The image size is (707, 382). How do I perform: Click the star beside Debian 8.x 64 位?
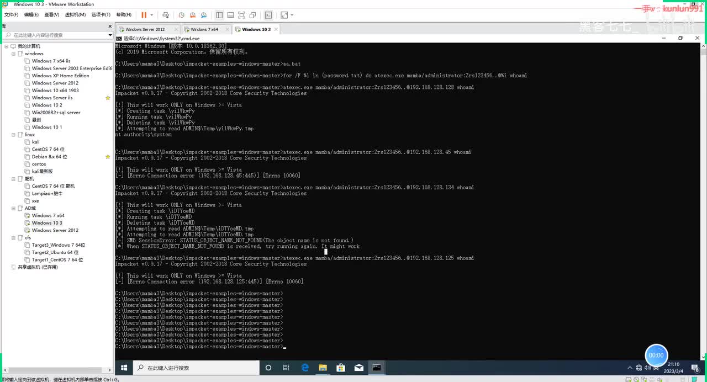[x=108, y=157]
